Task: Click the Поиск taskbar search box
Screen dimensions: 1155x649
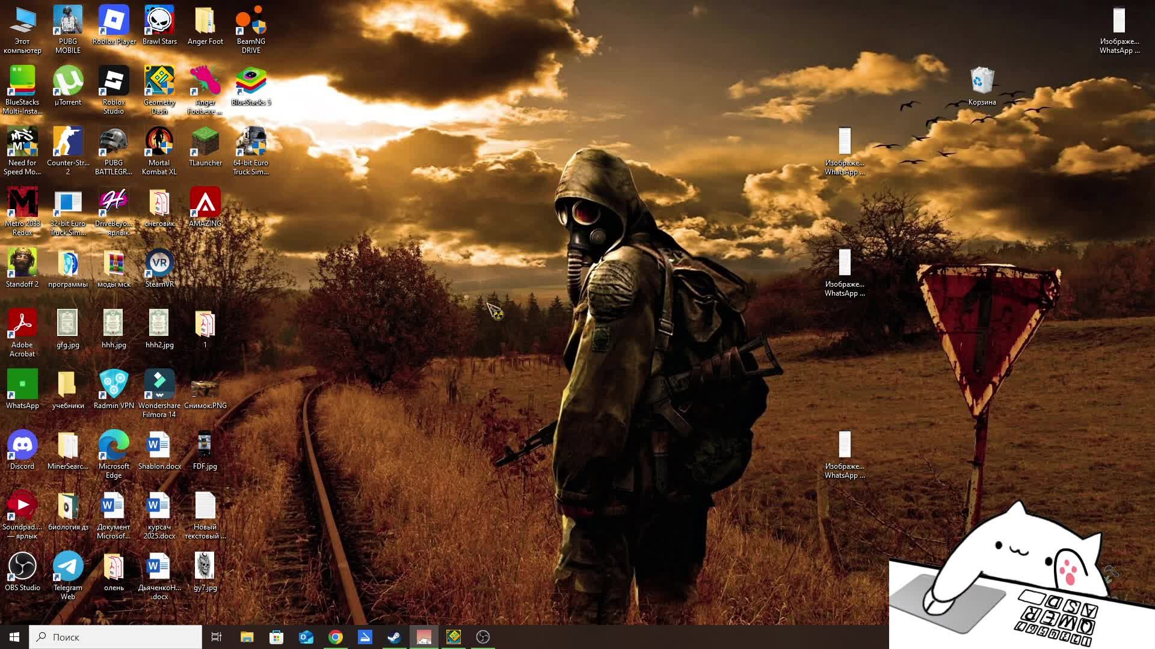Action: (x=115, y=637)
